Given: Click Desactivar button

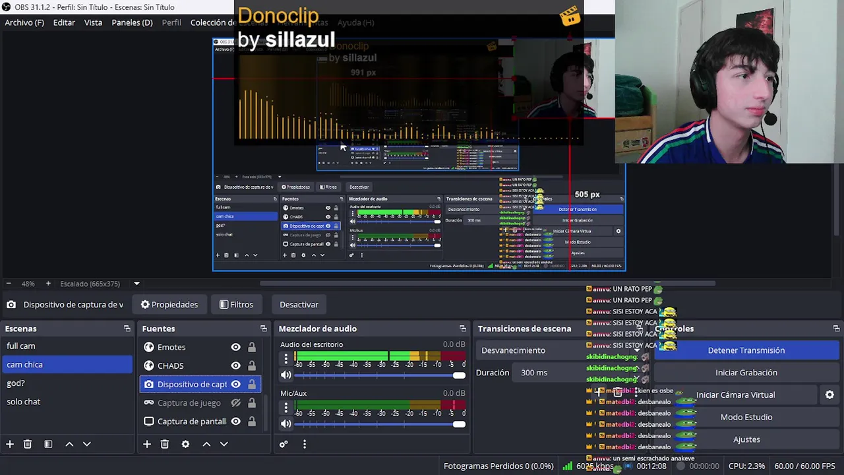Looking at the screenshot, I should [299, 305].
